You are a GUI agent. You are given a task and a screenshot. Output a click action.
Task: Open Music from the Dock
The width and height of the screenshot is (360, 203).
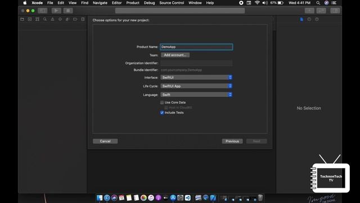point(151,198)
